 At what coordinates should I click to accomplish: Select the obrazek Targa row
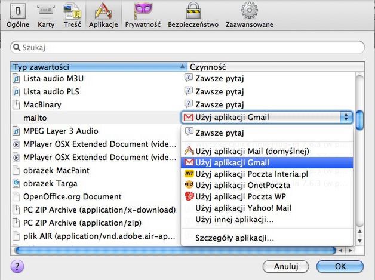click(x=96, y=184)
